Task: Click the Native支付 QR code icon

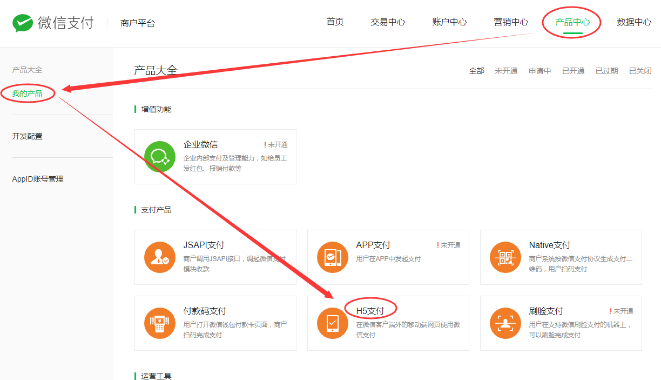Action: tap(505, 257)
